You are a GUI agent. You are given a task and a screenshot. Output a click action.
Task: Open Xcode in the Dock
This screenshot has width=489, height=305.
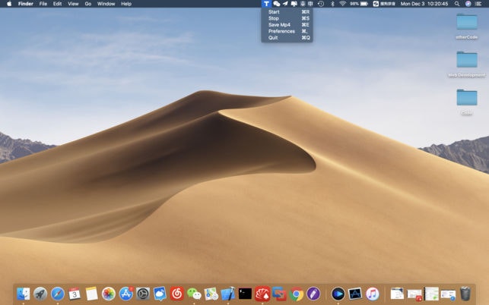point(228,294)
